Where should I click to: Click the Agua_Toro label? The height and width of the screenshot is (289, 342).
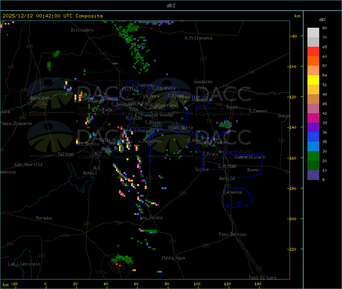(x=41, y=98)
